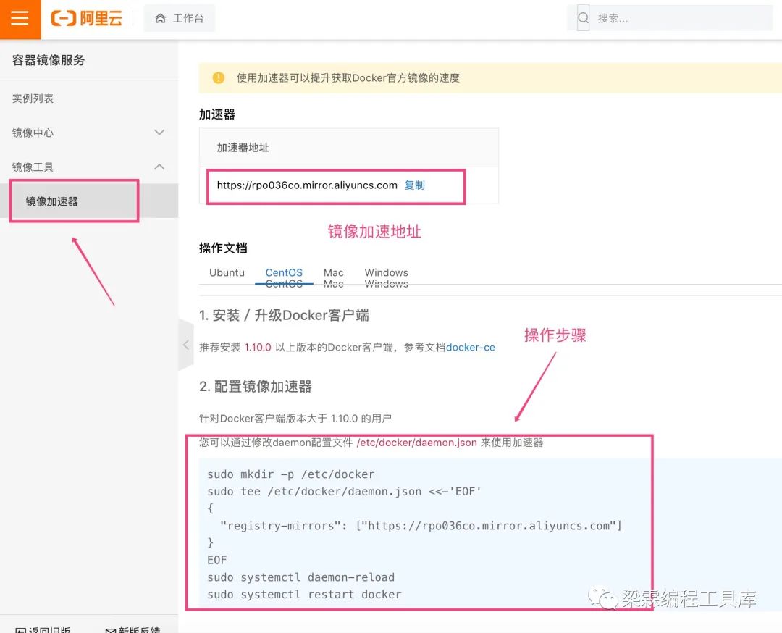This screenshot has width=782, height=633.
Task: Click the "registry-mirrors" code line
Action: point(421,526)
